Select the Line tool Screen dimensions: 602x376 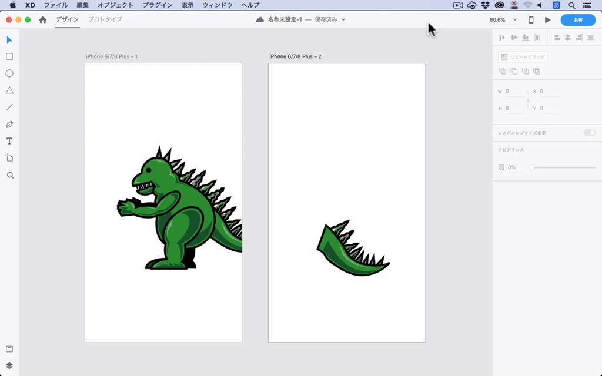pyautogui.click(x=9, y=108)
